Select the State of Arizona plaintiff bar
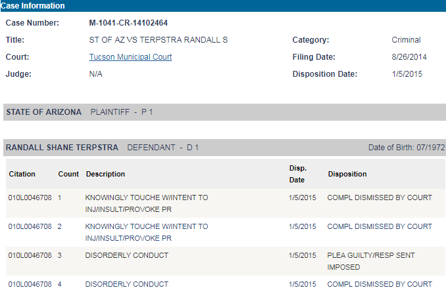The image size is (446, 290). [x=223, y=112]
